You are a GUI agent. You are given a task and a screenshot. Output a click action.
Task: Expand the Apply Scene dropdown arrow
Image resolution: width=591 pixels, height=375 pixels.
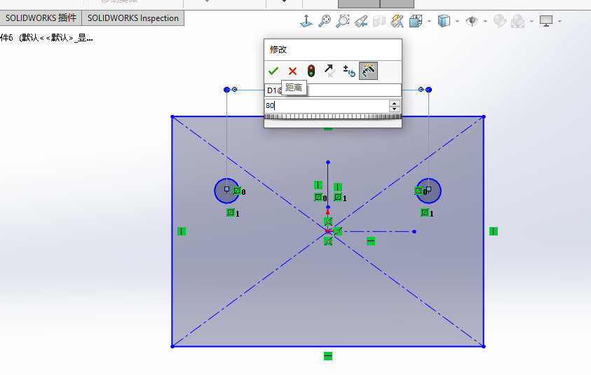point(531,21)
